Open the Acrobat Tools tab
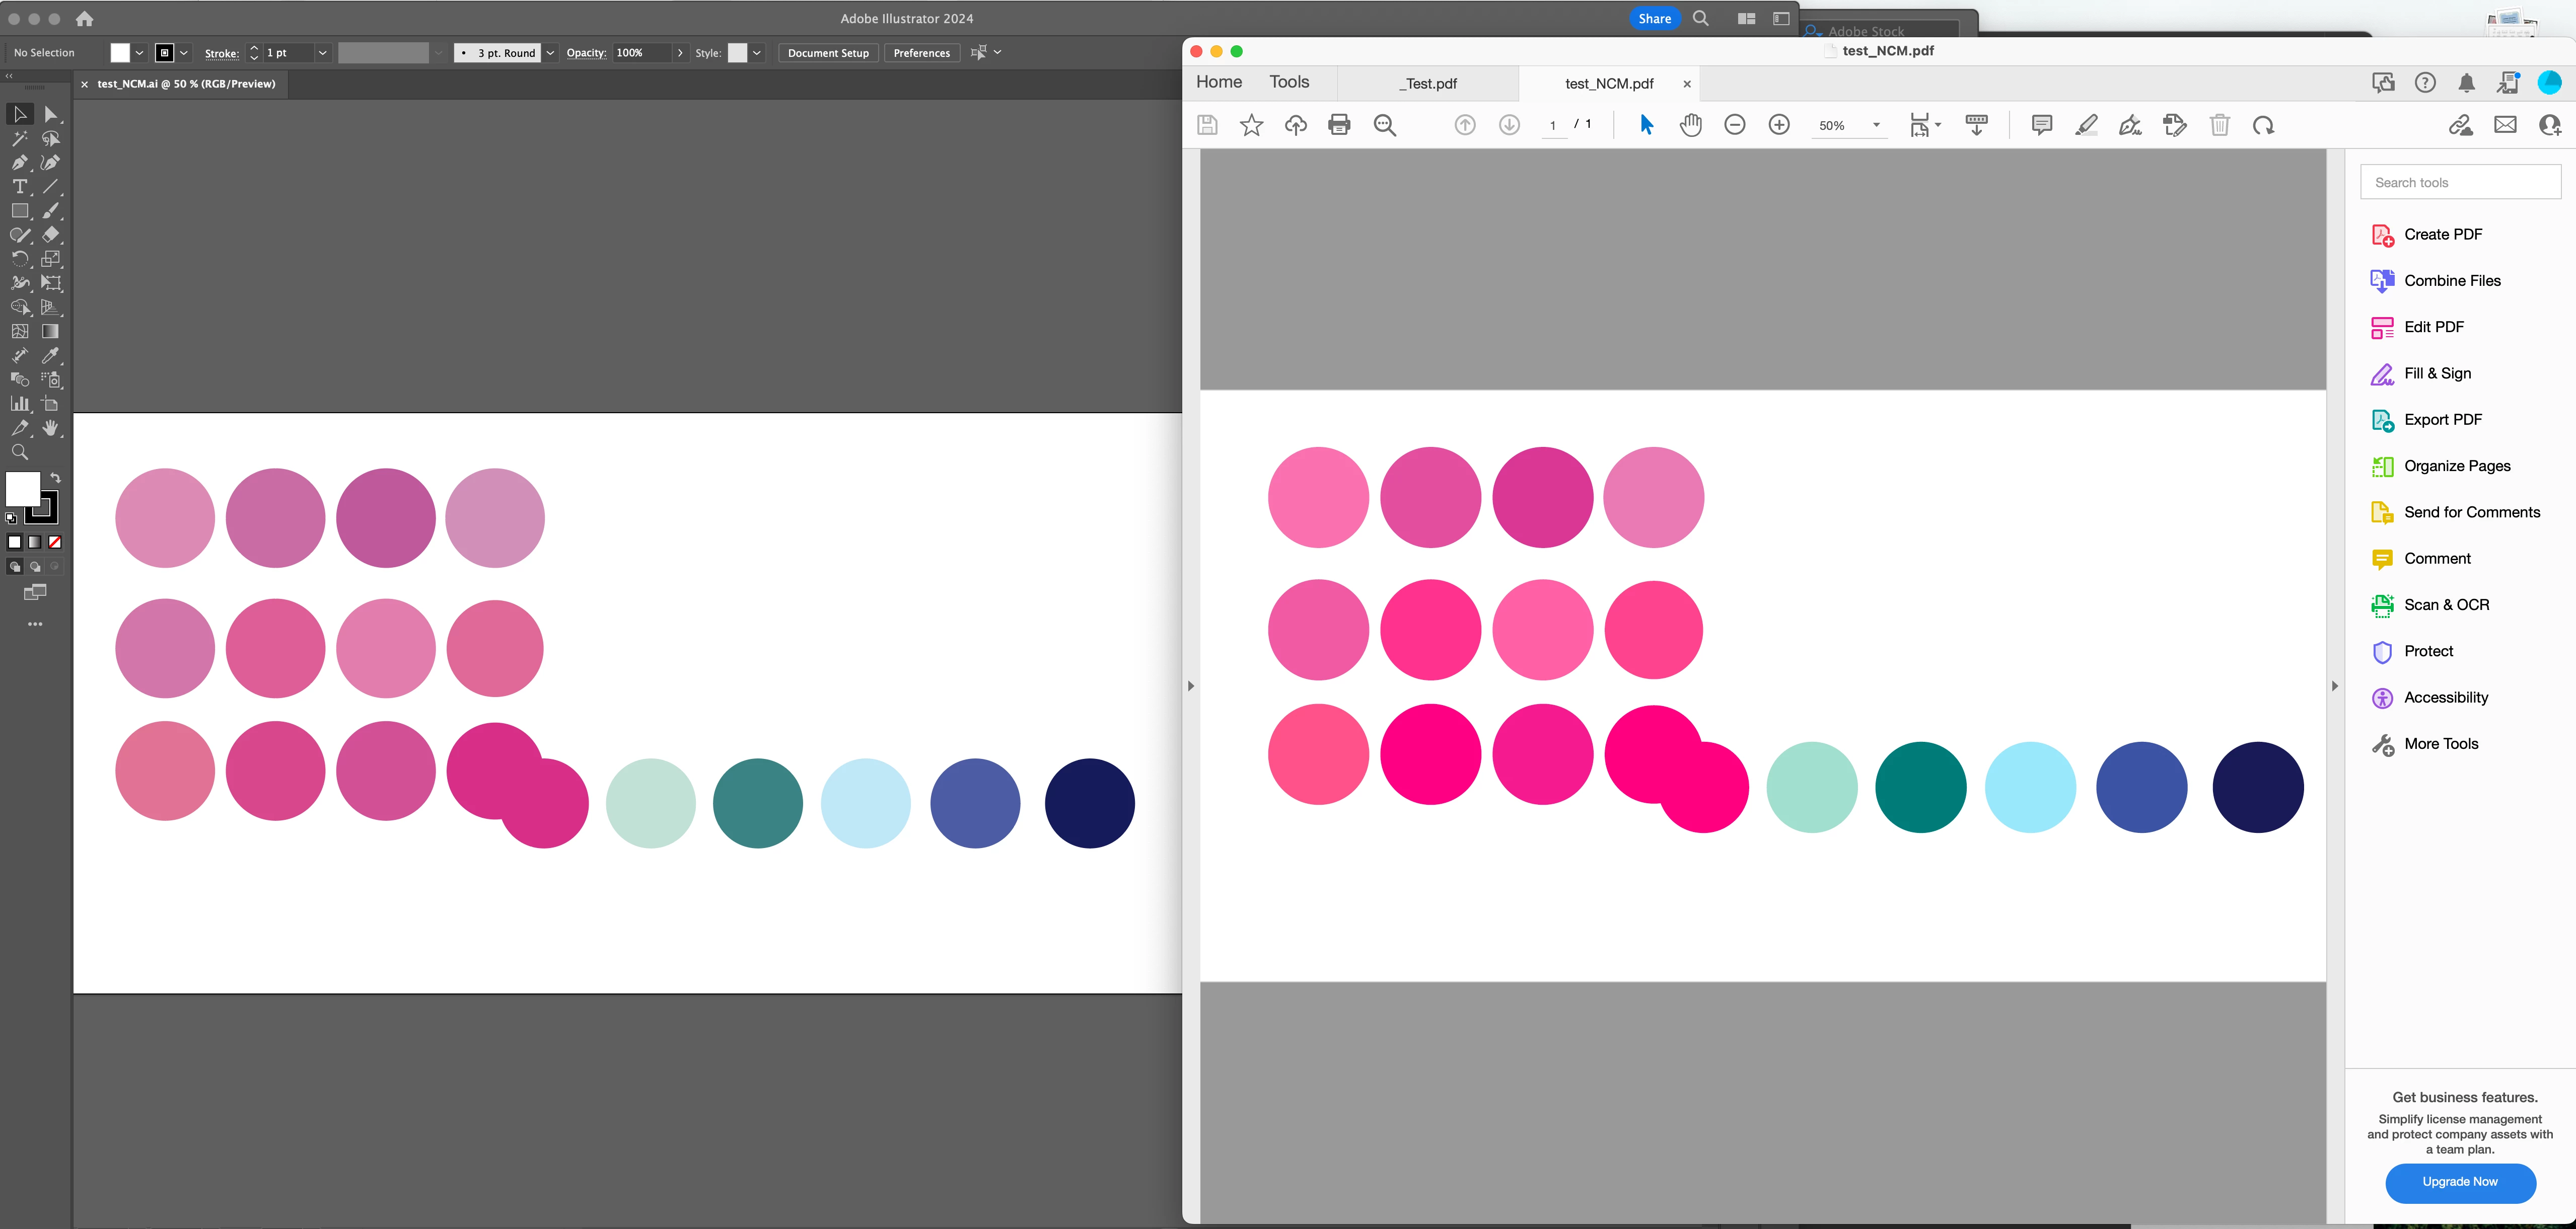The height and width of the screenshot is (1229, 2576). [x=1289, y=82]
